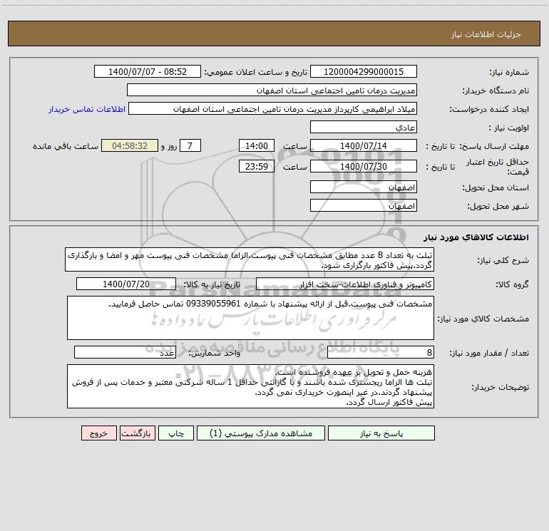Click the نام دستگاه خریدار label
The height and width of the screenshot is (531, 549).
coord(496,91)
